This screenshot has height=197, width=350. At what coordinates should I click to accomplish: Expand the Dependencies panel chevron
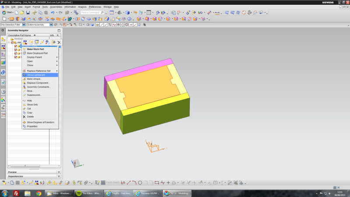tap(59, 176)
